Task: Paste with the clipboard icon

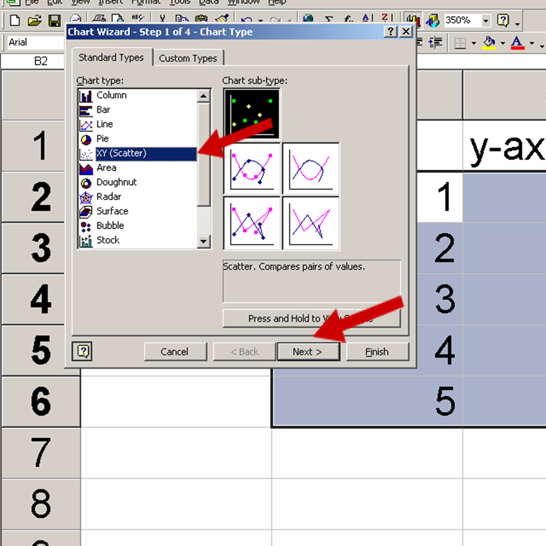Action: 201,18
